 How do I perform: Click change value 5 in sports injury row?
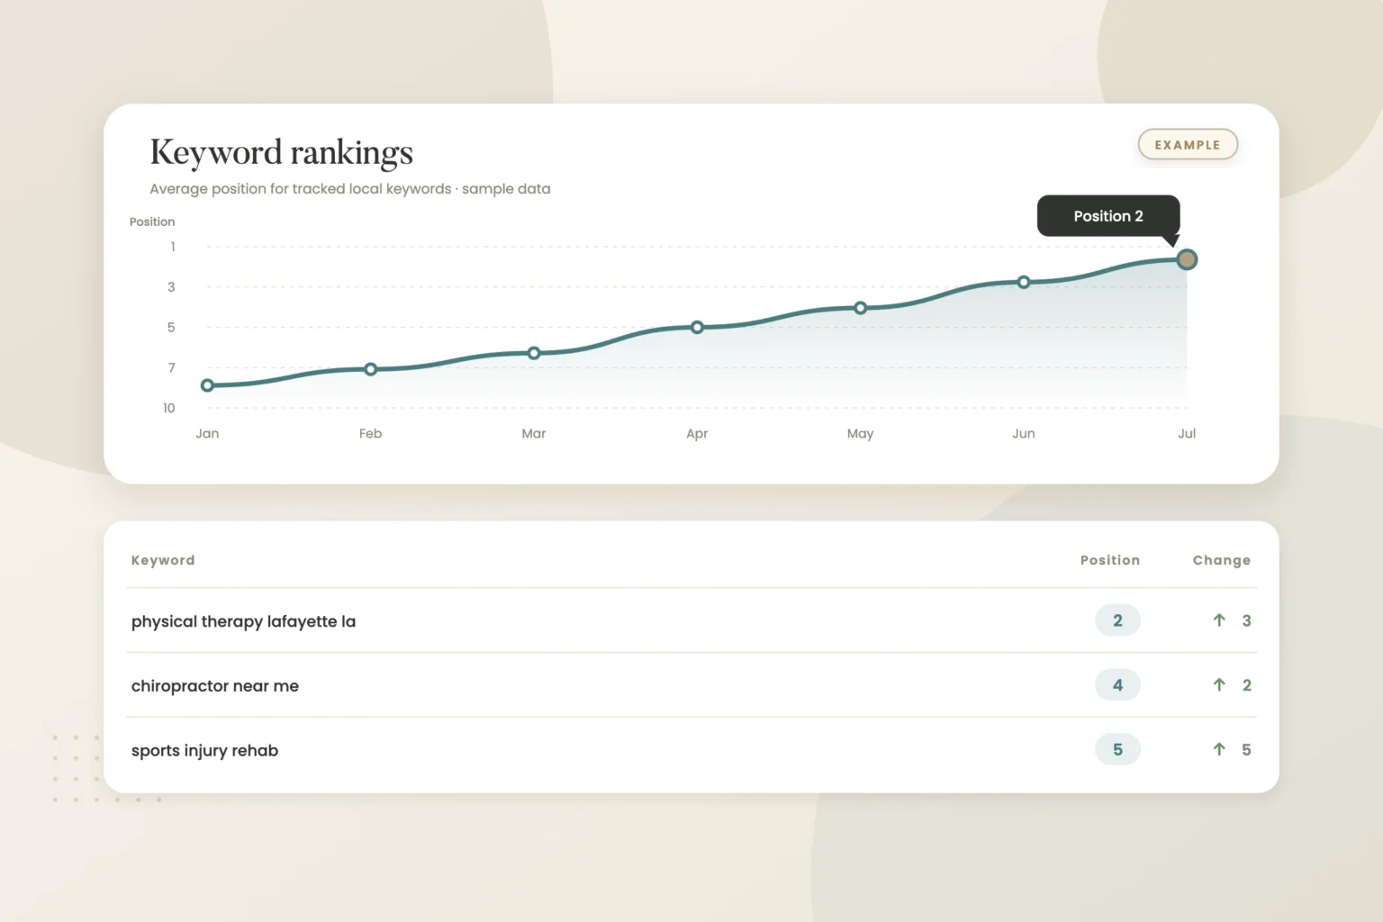[x=1246, y=749]
